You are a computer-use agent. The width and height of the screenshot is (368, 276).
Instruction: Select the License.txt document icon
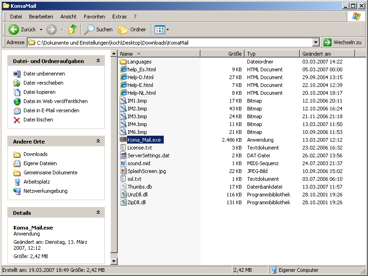(x=123, y=147)
